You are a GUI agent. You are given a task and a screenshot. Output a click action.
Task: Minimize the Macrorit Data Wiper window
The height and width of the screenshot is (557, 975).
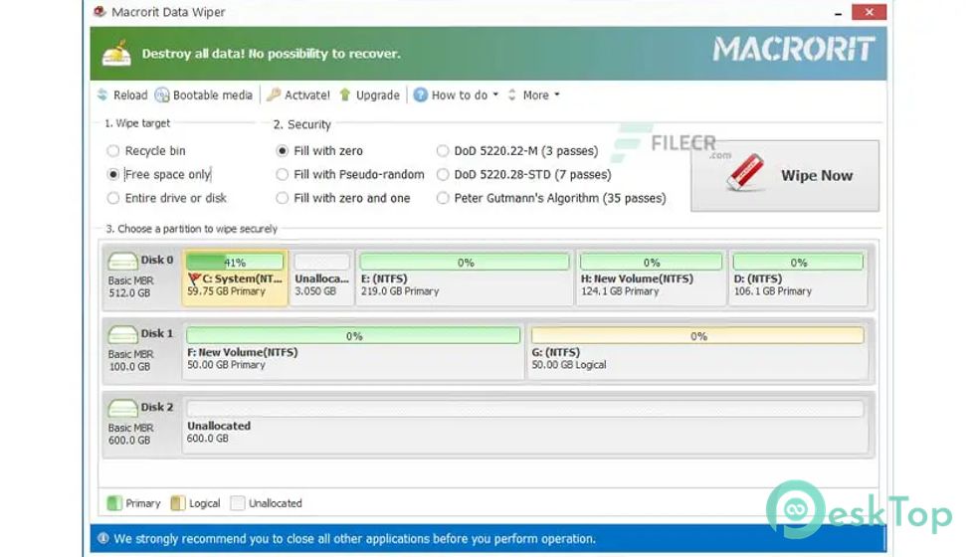tap(838, 12)
